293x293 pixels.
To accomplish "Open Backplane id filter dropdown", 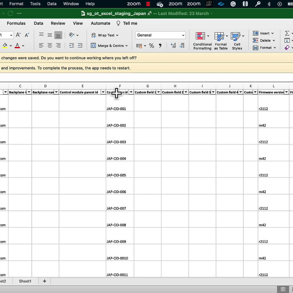I will pos(29,92).
